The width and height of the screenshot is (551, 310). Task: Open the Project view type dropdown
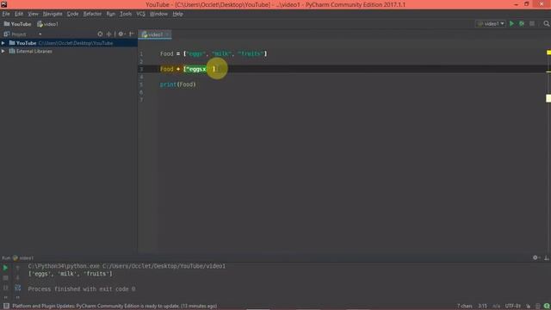40,34
